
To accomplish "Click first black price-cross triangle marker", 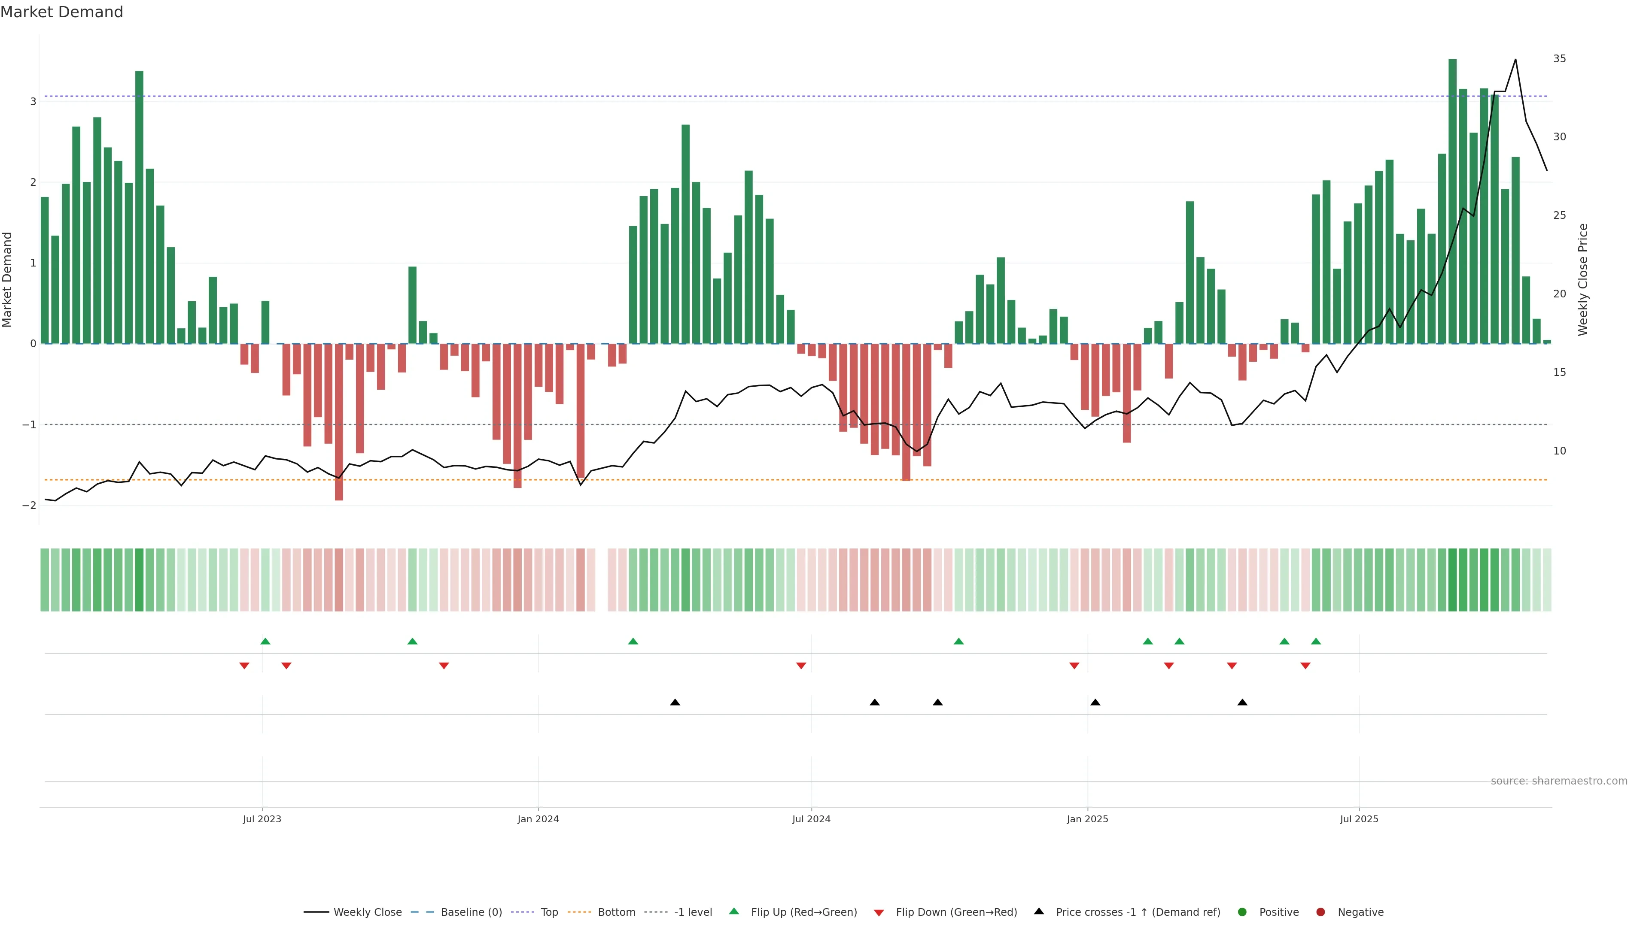I will (675, 703).
